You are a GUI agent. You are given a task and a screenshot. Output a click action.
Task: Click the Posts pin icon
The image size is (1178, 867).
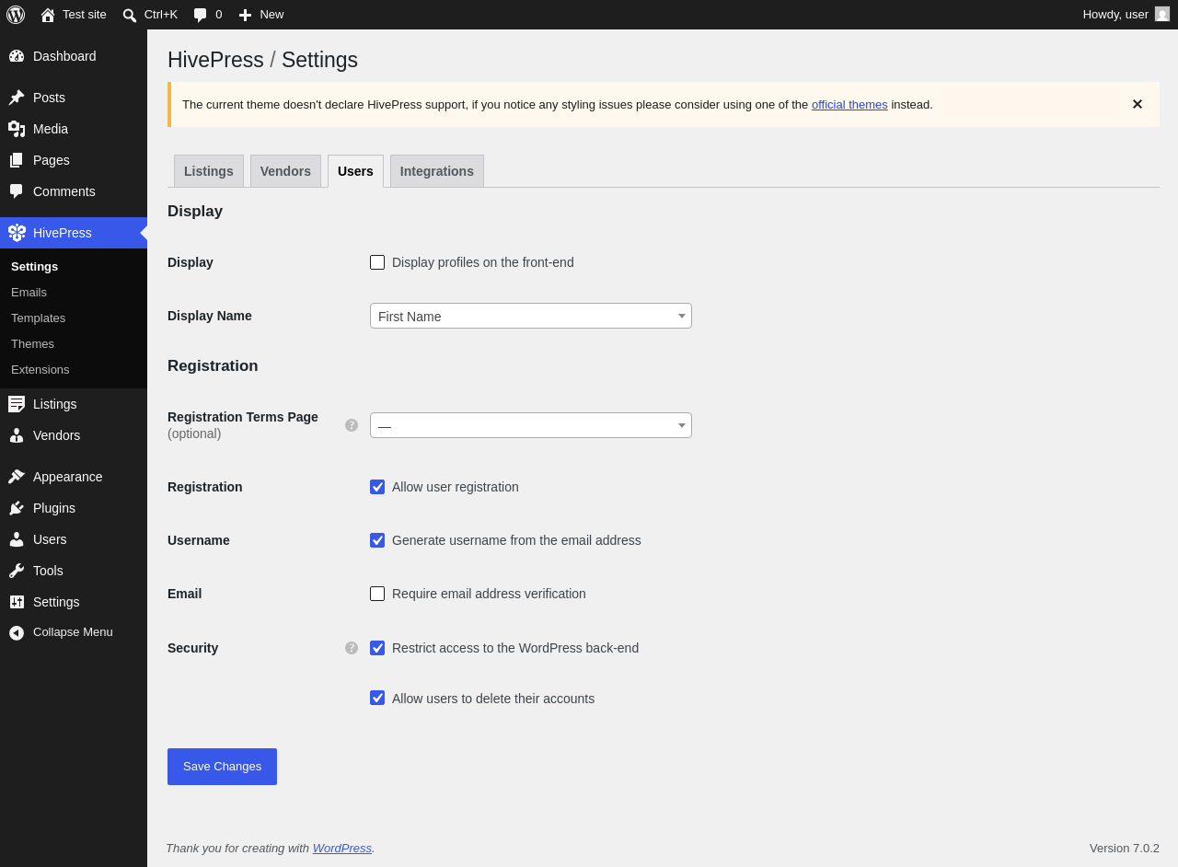(17, 98)
